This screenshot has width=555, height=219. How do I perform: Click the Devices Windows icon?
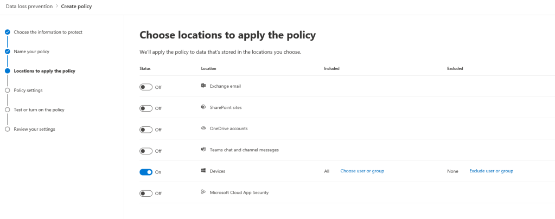click(x=203, y=171)
